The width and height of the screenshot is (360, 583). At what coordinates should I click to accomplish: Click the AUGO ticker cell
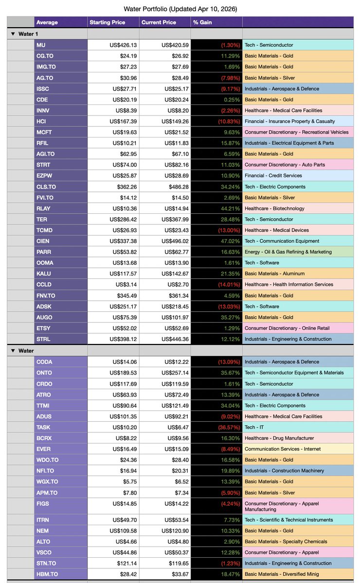coord(61,317)
